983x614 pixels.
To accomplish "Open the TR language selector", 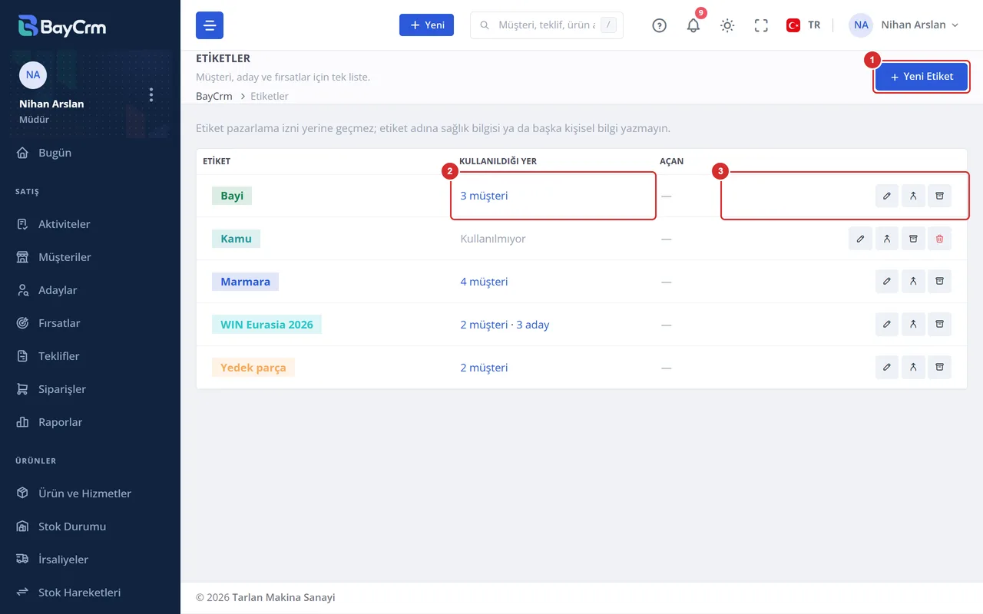I will (803, 25).
